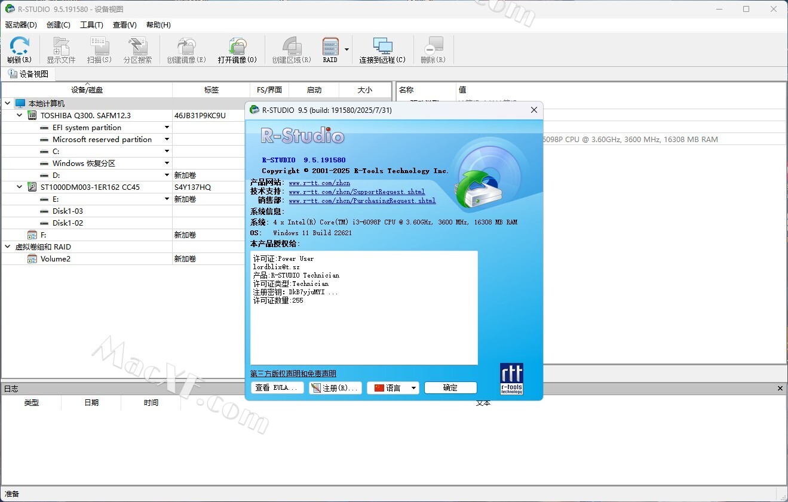The width and height of the screenshot is (788, 502).
Task: Open the PurchasingRequest.shtml sales link
Action: (x=362, y=201)
